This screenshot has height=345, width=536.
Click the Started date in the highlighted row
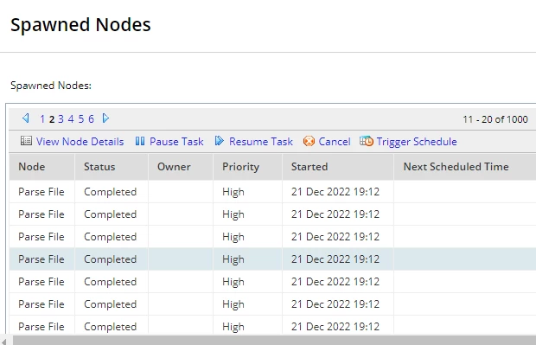(335, 259)
